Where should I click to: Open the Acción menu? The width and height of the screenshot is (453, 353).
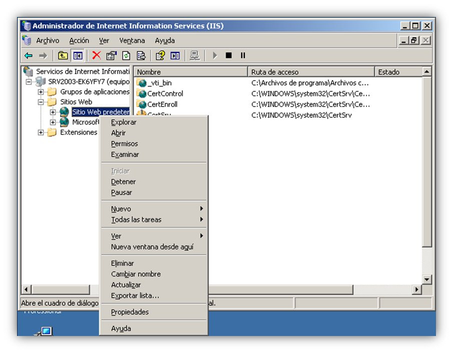pos(79,40)
